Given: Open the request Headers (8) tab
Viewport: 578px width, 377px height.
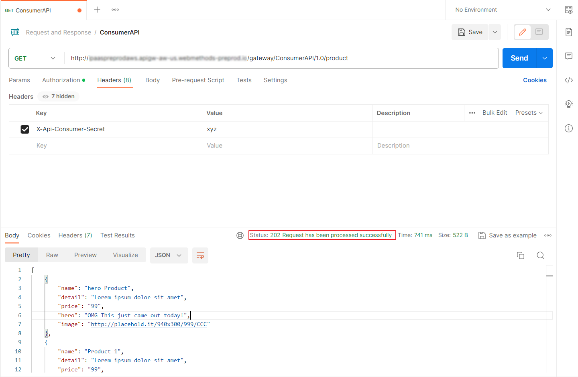Looking at the screenshot, I should [x=114, y=80].
